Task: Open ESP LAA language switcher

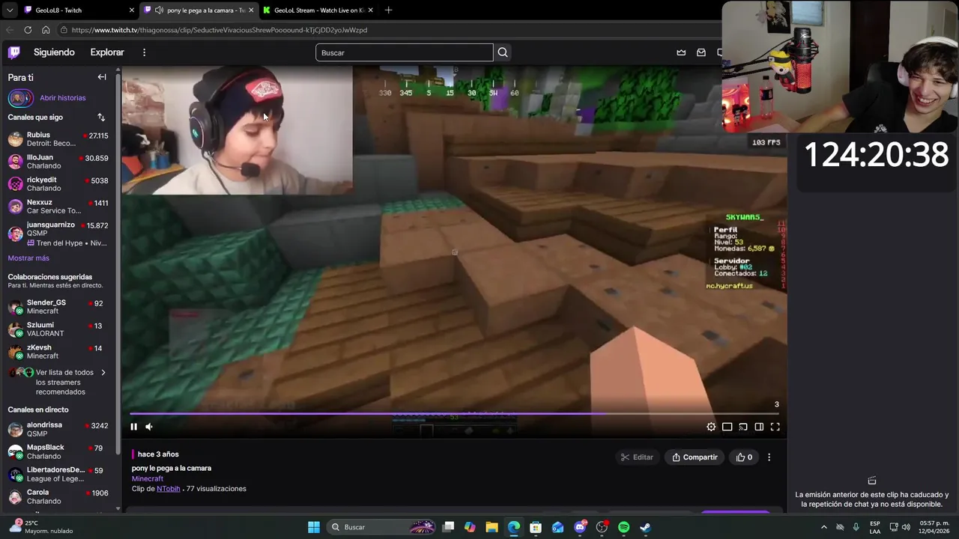Action: pos(875,527)
